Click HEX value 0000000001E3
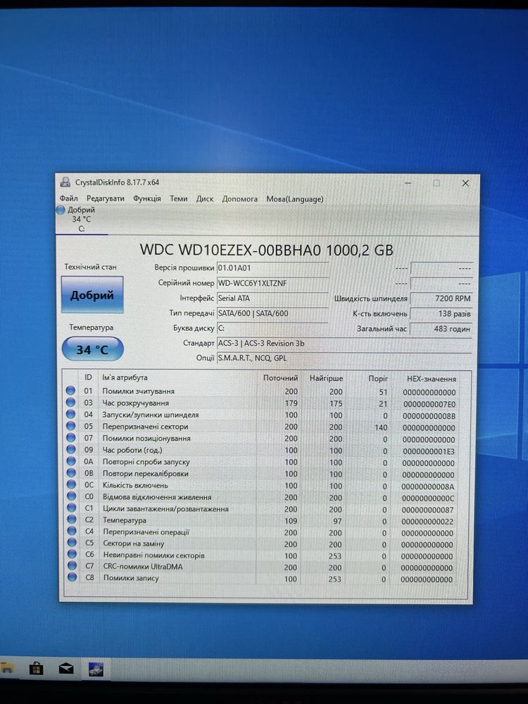The width and height of the screenshot is (528, 704). coord(429,451)
